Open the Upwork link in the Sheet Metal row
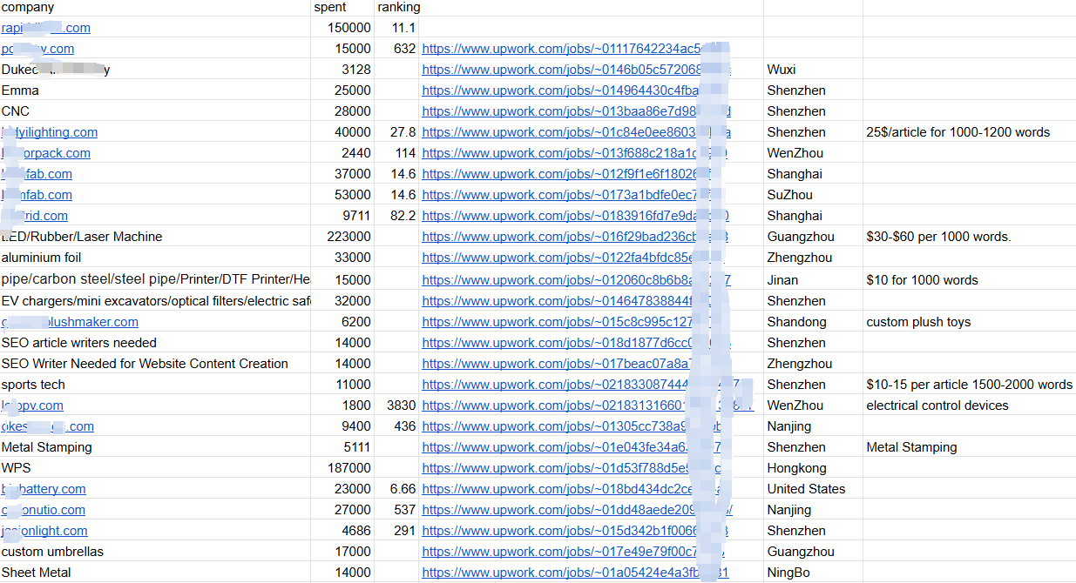This screenshot has height=583, width=1076. pos(575,573)
